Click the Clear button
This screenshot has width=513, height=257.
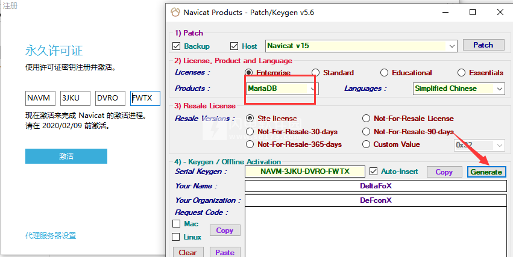[x=188, y=252]
